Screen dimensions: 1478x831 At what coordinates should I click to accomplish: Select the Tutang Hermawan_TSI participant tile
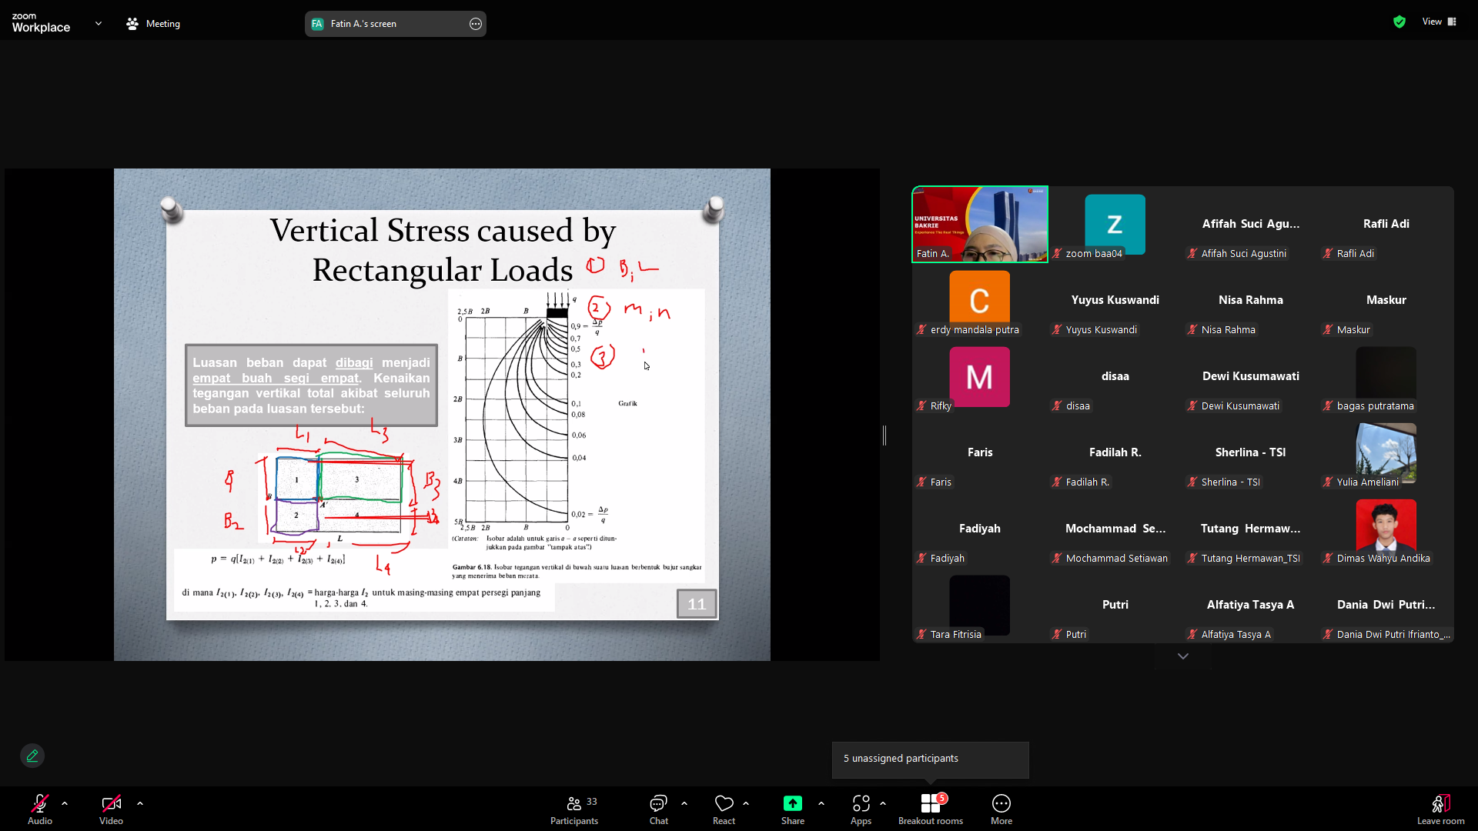point(1251,529)
